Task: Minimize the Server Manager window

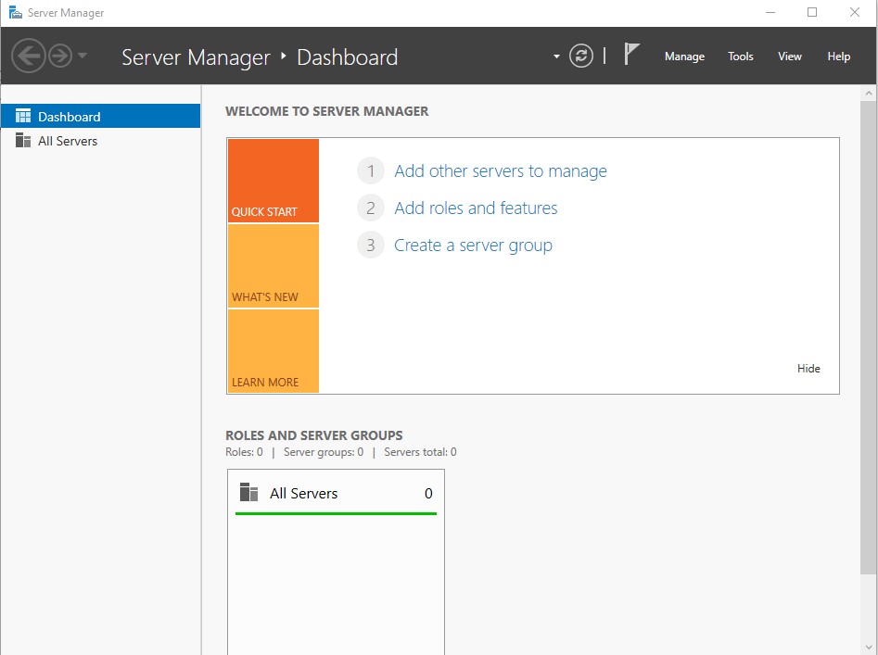Action: point(770,12)
